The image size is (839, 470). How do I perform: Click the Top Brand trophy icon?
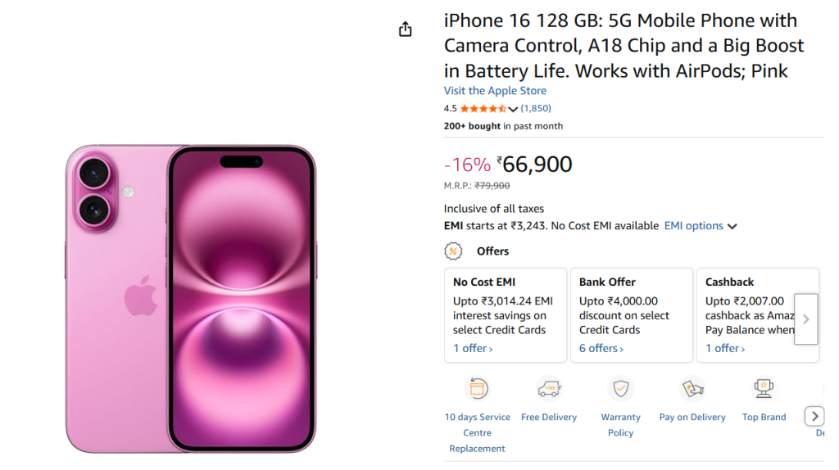(x=764, y=388)
